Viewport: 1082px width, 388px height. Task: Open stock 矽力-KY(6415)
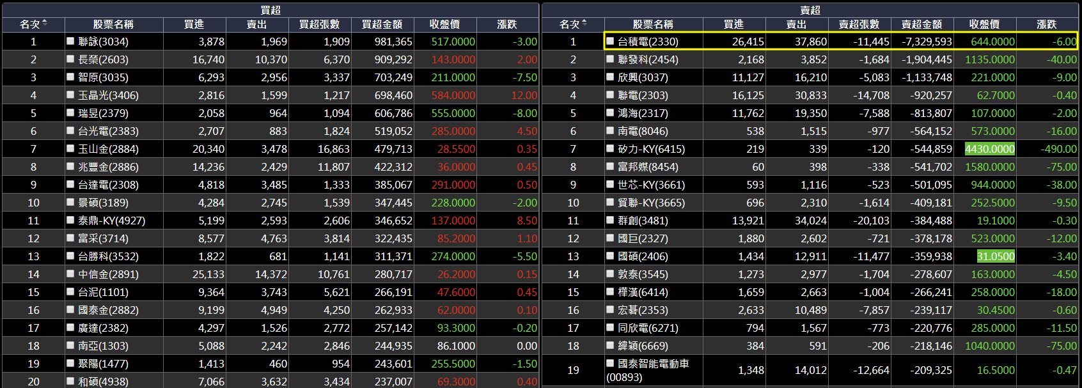pyautogui.click(x=651, y=149)
